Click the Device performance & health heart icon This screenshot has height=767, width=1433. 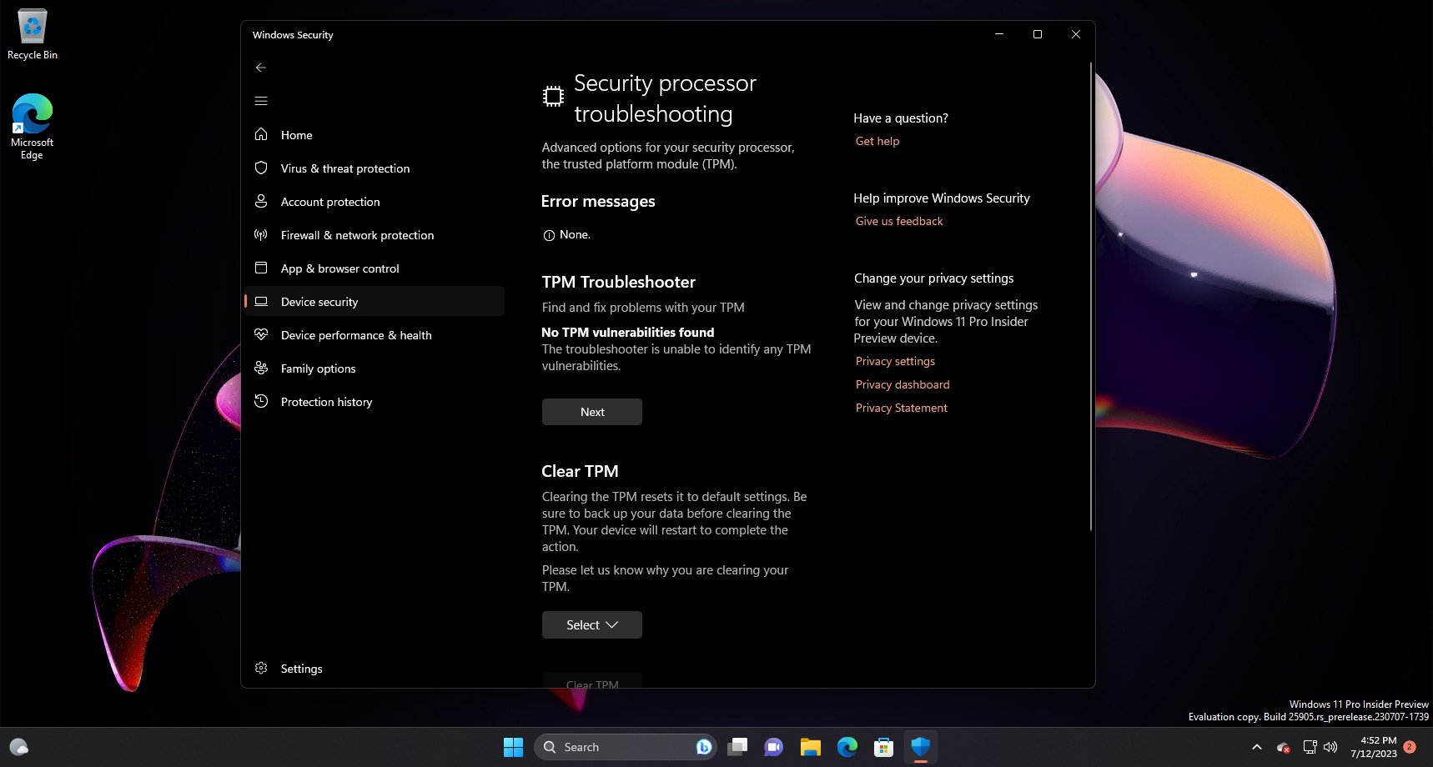261,335
